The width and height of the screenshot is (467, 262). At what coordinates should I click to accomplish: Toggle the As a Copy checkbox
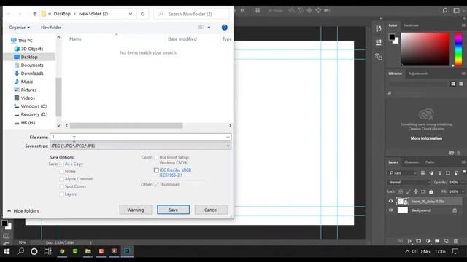[61, 164]
